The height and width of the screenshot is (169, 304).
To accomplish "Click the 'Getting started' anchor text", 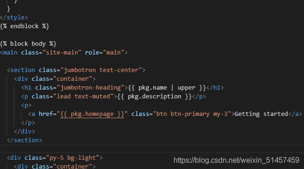I will pos(261,114).
